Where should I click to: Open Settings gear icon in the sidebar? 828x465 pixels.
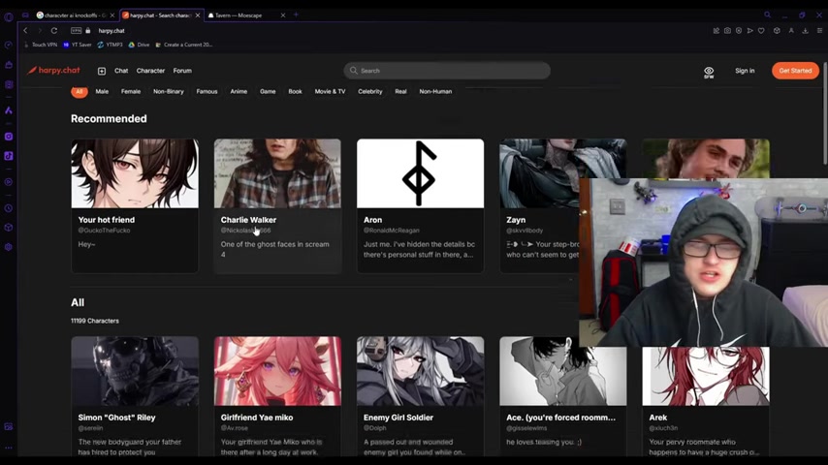[x=9, y=247]
